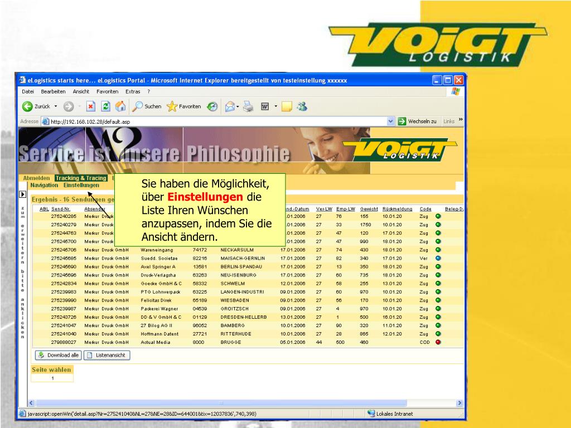Open the mail envelope toolbar icon

pos(230,106)
